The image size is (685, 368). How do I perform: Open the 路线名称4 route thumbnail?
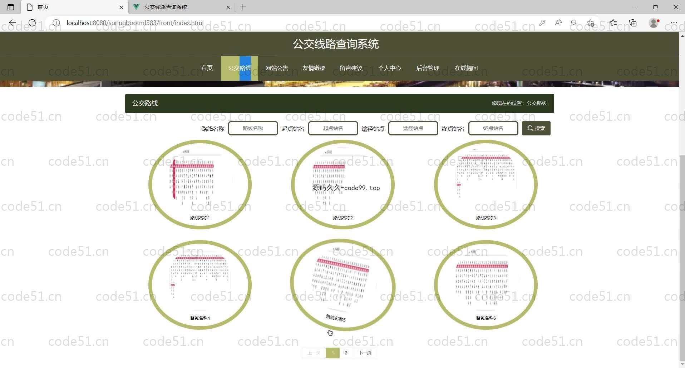point(200,285)
